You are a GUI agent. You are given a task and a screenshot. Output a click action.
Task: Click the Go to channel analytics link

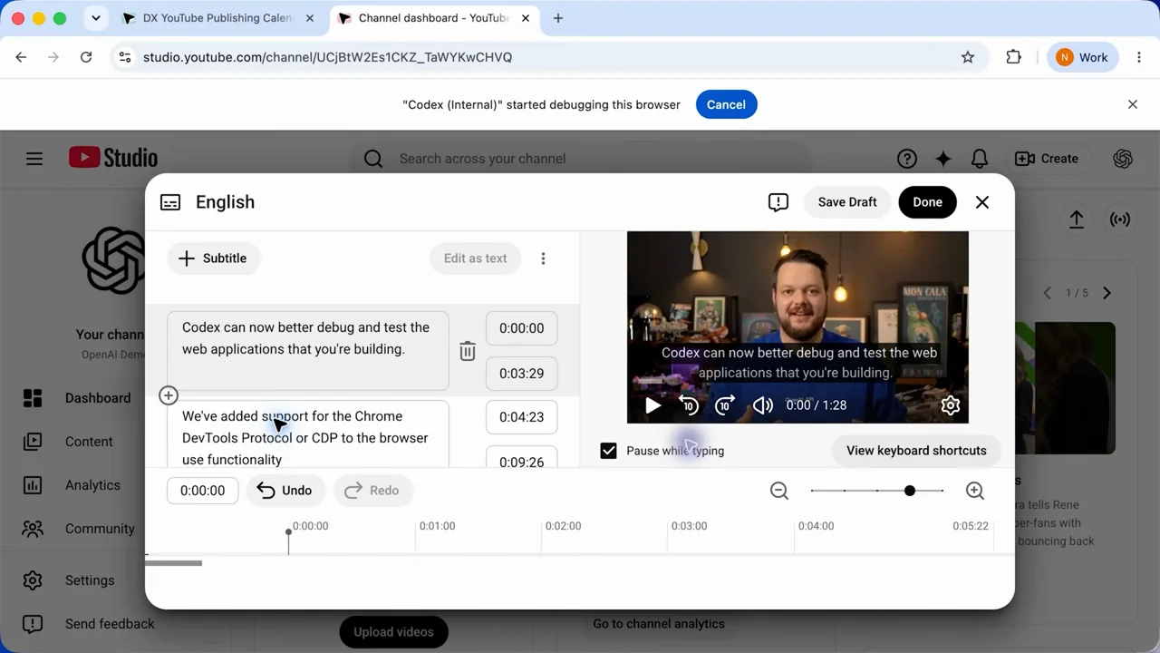pos(659,624)
